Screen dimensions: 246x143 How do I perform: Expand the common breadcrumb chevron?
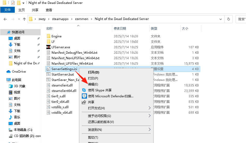pyautogui.click(x=91, y=19)
